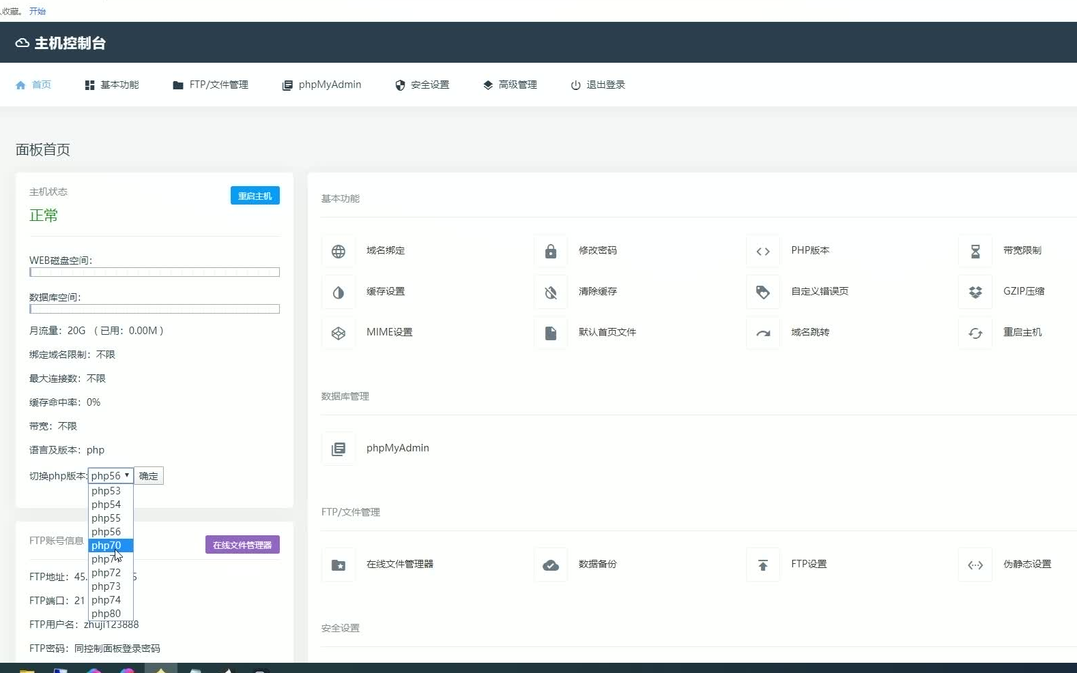Screen dimensions: 1077x673
Task: Select php74 from the version list
Action: (x=111, y=600)
